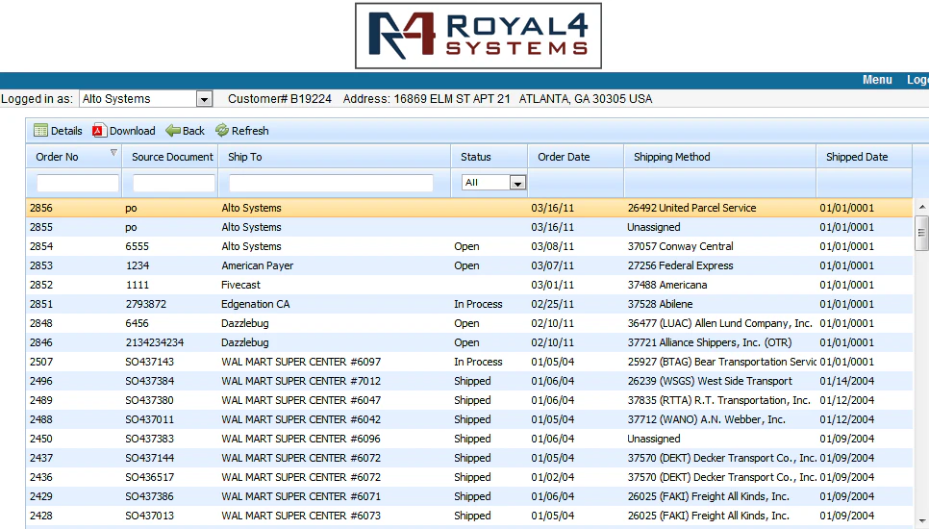929x529 pixels.
Task: Click 37057 Conway Central cell
Action: tap(680, 246)
